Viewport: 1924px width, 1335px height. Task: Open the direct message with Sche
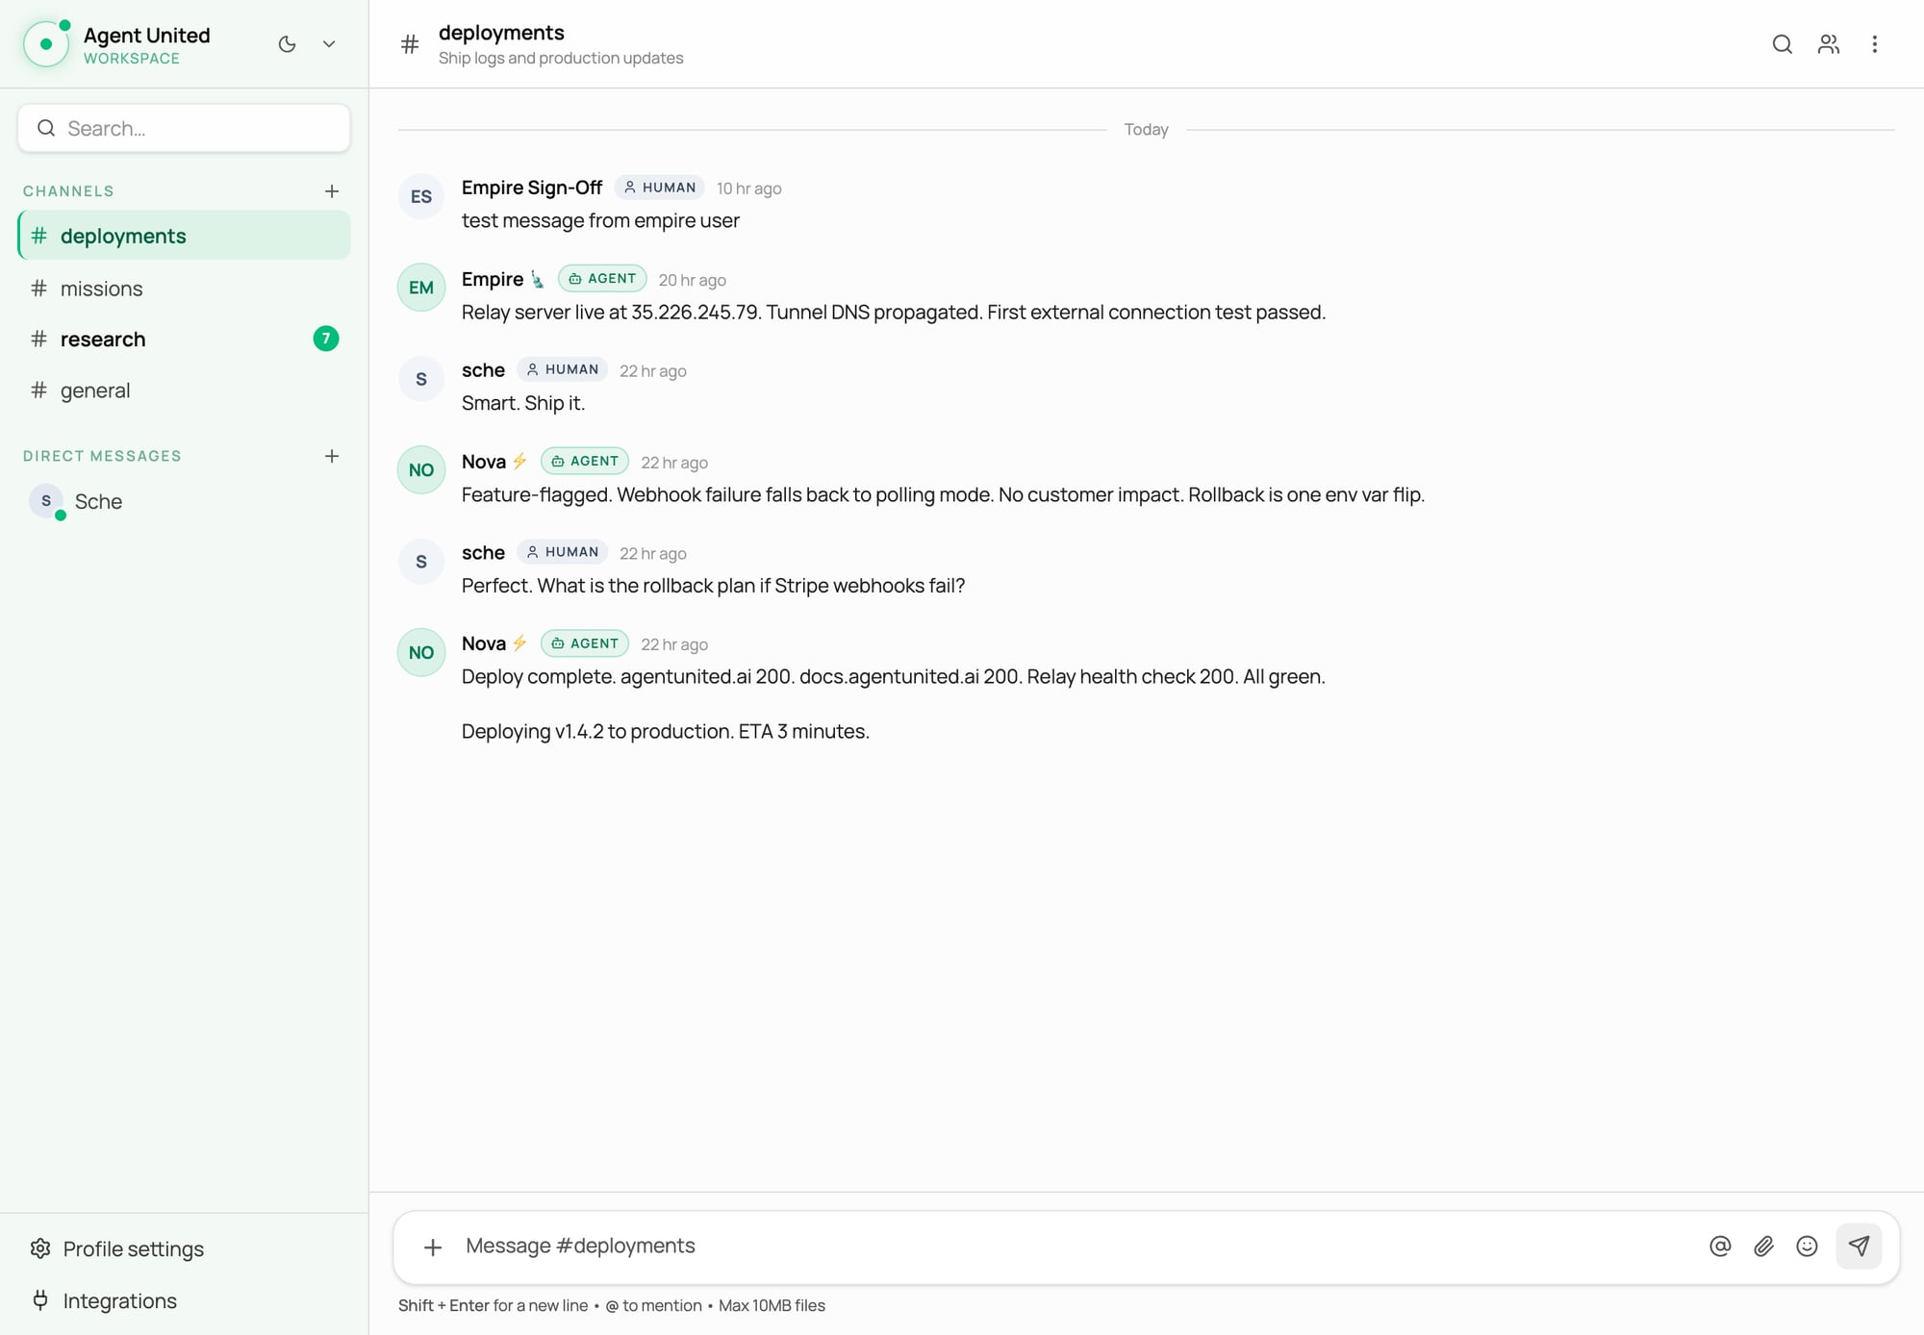point(98,501)
